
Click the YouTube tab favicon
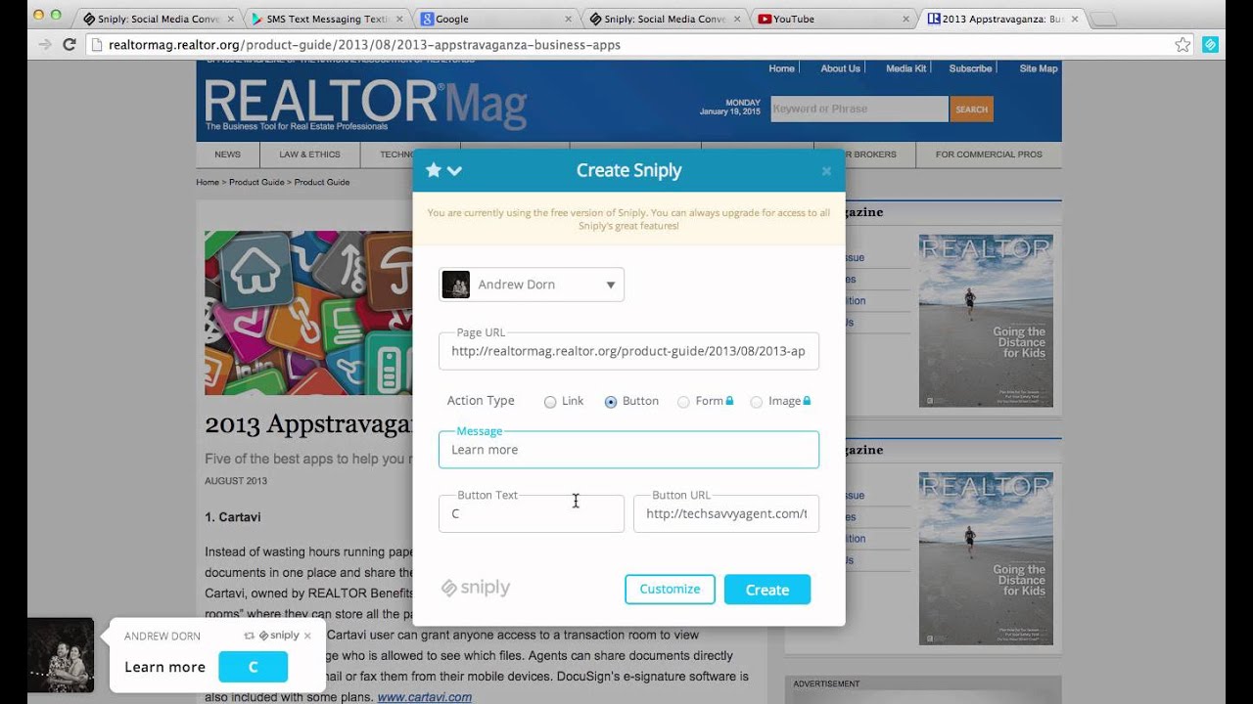tap(765, 19)
